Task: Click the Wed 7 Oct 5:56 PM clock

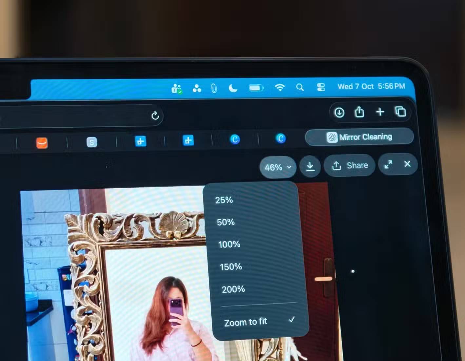Action: click(371, 86)
